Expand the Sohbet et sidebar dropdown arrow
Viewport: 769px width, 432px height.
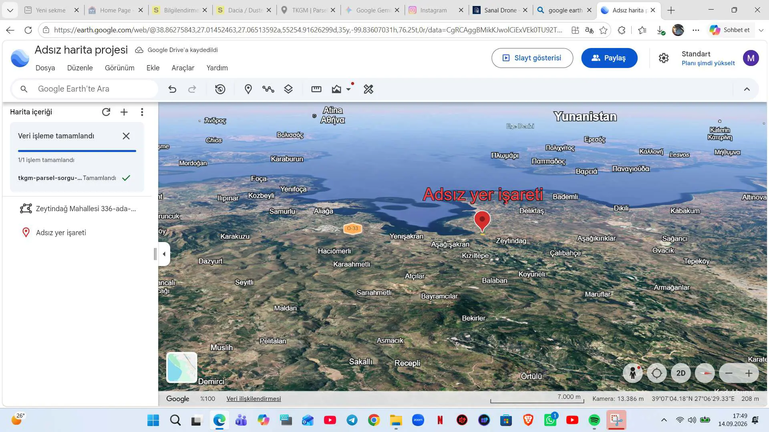(761, 30)
